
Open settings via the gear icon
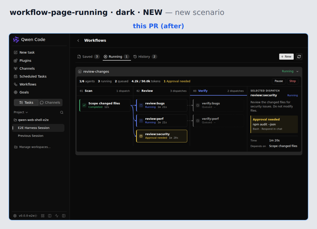point(15,216)
